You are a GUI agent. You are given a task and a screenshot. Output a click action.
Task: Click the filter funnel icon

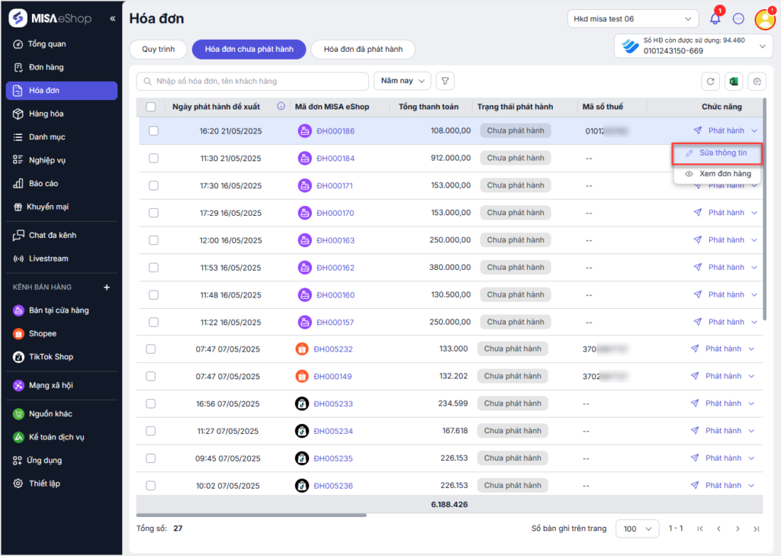click(445, 81)
